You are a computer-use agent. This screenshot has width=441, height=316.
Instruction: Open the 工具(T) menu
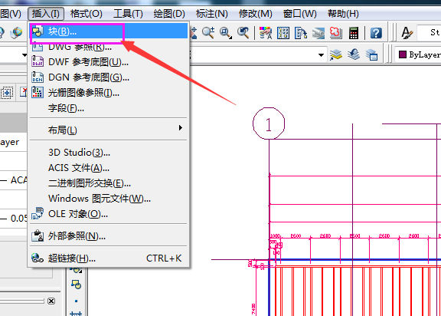128,14
